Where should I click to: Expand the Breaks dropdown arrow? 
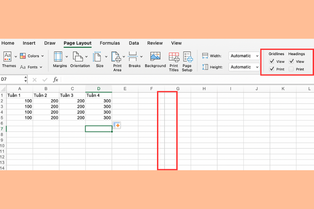141,56
